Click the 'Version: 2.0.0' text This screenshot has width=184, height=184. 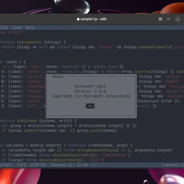[90, 91]
